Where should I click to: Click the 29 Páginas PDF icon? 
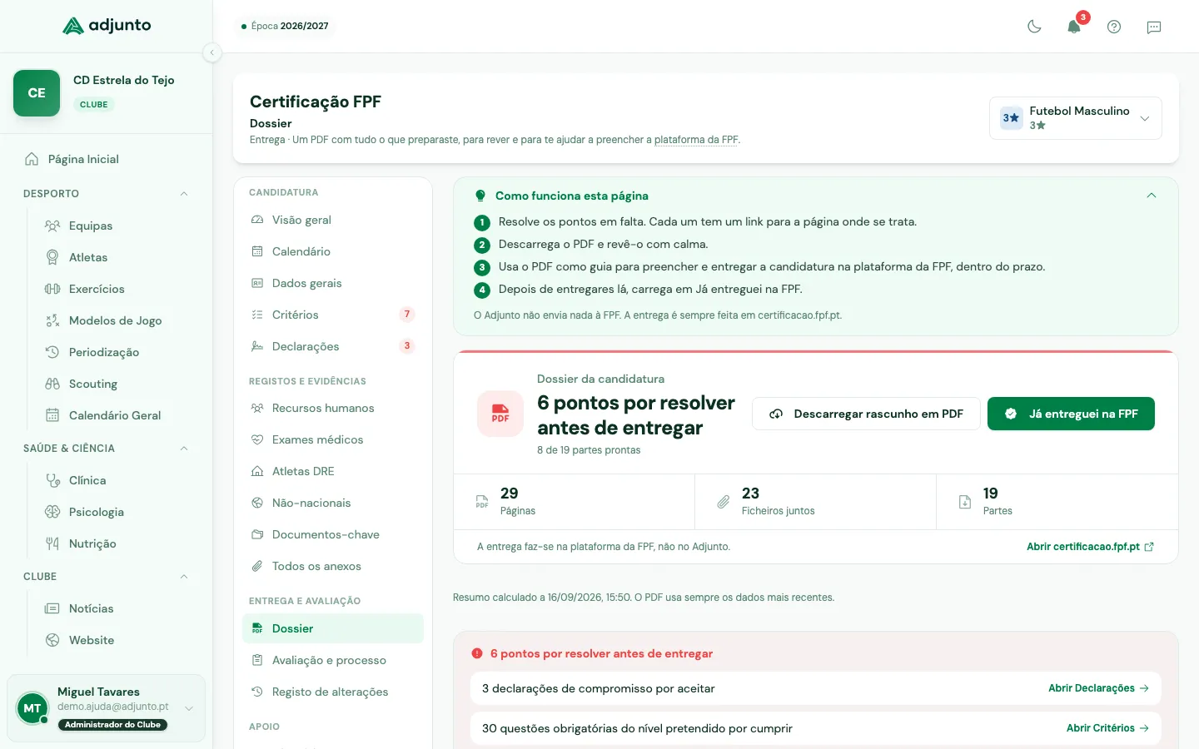coord(482,502)
